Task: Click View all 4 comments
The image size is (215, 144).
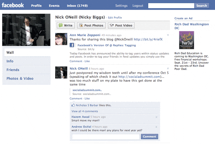Action: pyautogui.click(x=85, y=111)
